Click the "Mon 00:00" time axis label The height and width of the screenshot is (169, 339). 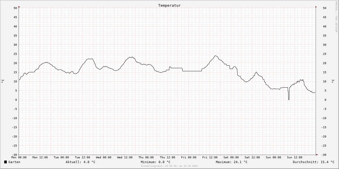click(19, 157)
